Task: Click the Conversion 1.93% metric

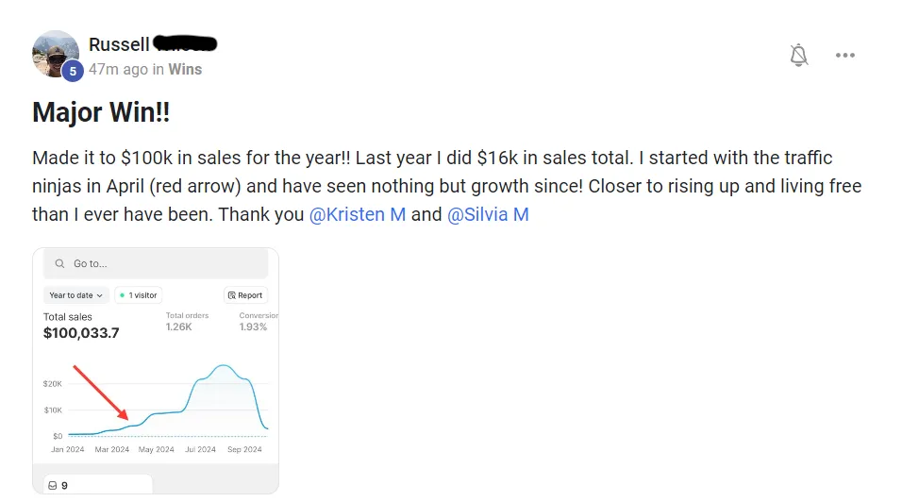Action: click(x=258, y=322)
